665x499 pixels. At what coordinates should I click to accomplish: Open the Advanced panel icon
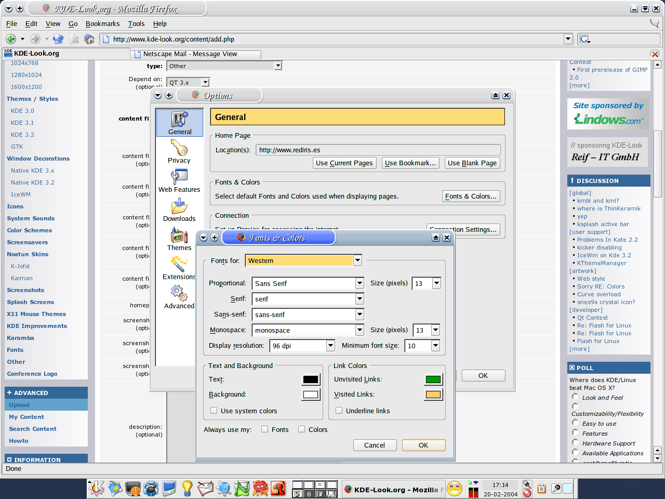tap(179, 297)
